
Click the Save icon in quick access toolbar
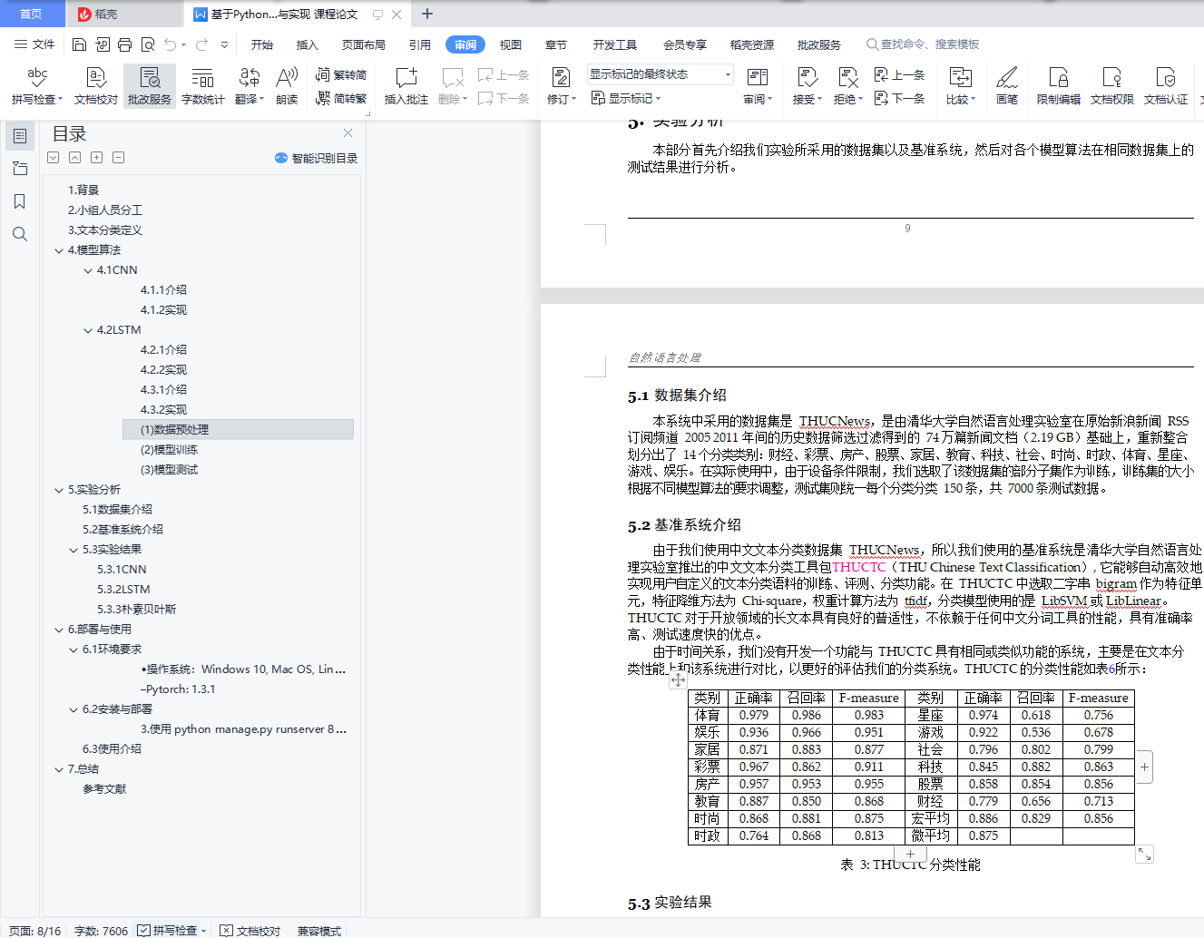[79, 44]
